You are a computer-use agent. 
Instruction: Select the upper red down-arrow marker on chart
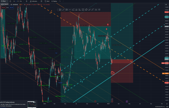108,25
